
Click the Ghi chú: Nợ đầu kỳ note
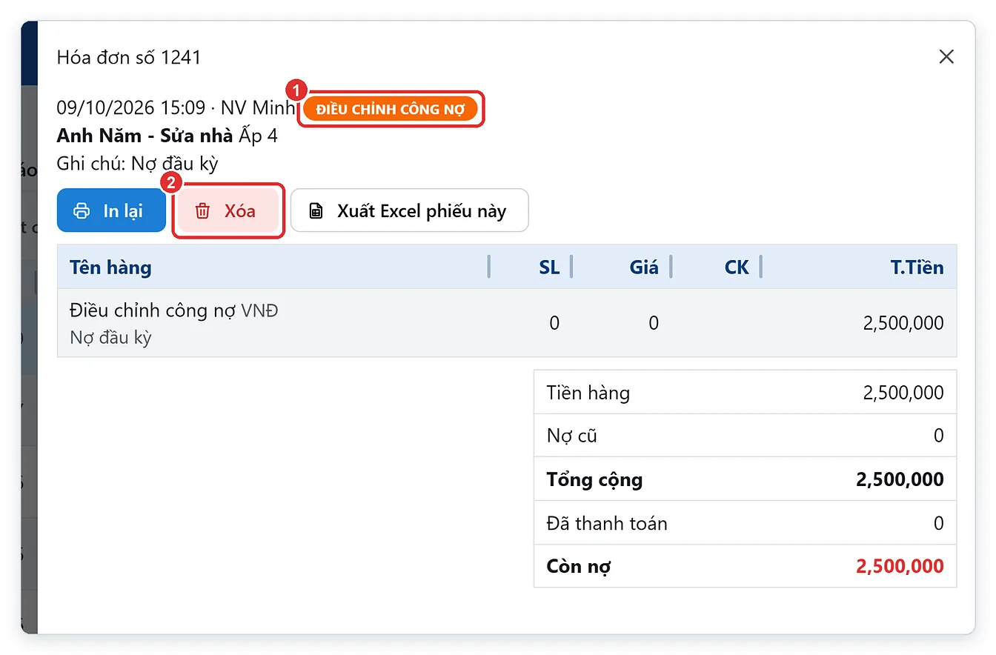coord(137,164)
